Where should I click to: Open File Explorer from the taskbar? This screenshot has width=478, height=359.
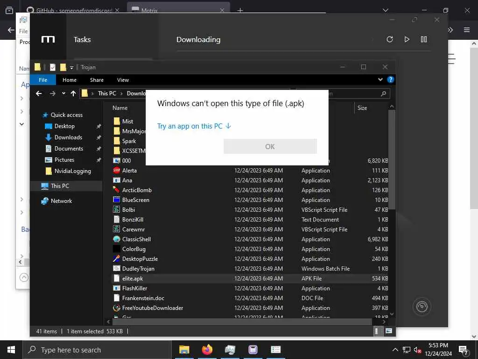[184, 350]
